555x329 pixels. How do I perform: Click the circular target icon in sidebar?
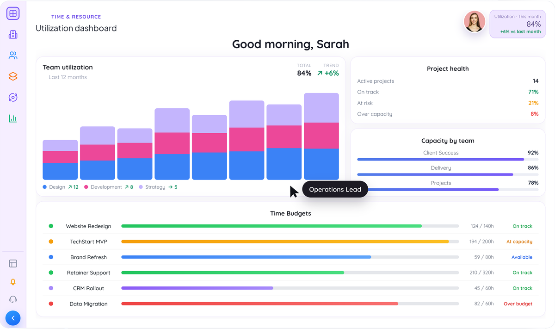13,97
